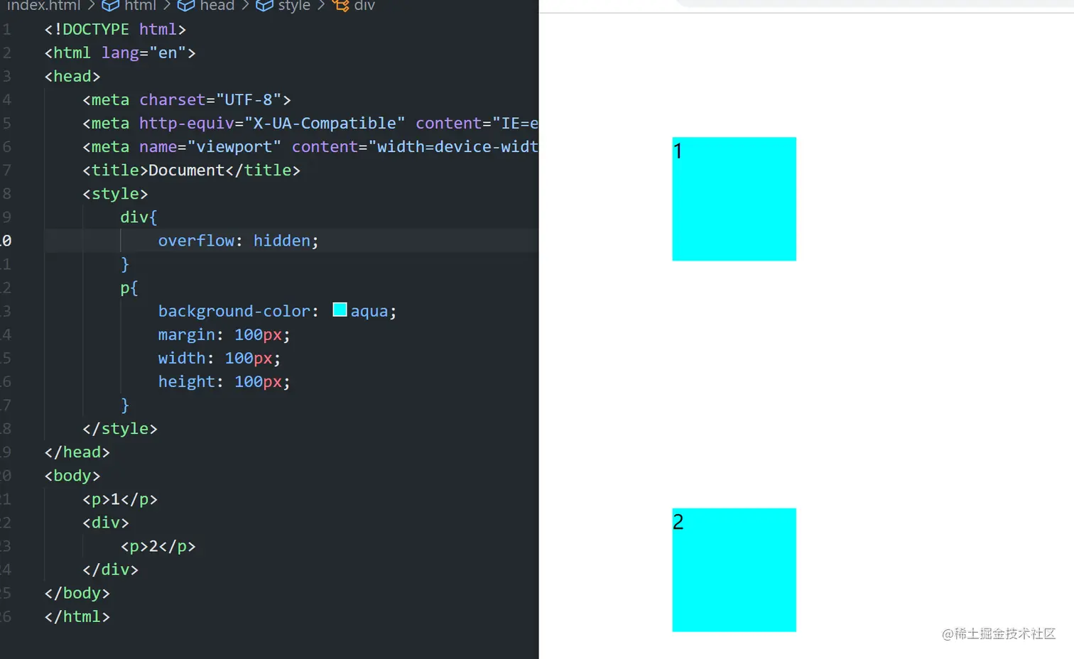Click the meta name="viewport" line

pyautogui.click(x=310, y=146)
